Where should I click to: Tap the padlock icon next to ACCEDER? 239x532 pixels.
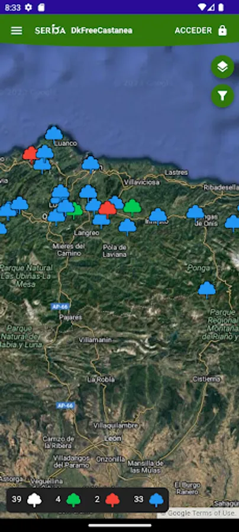coord(222,31)
